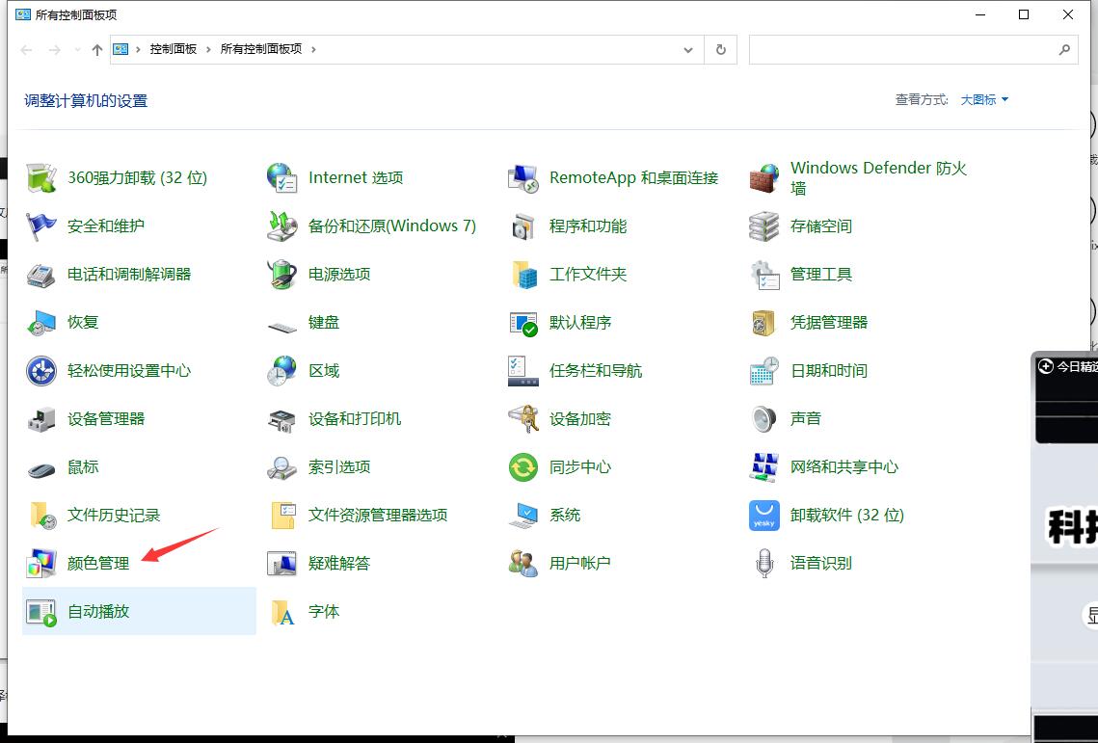Select 所有控制面板项 in the breadcrumb
Viewport: 1098px width, 743px height.
[x=261, y=49]
